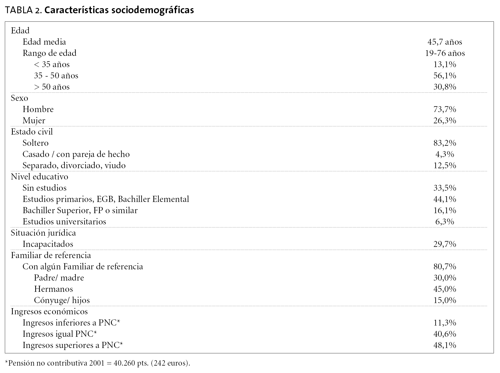The width and height of the screenshot is (500, 373).
Task: Select the "35 - 50 años" row label
Action: pos(56,76)
